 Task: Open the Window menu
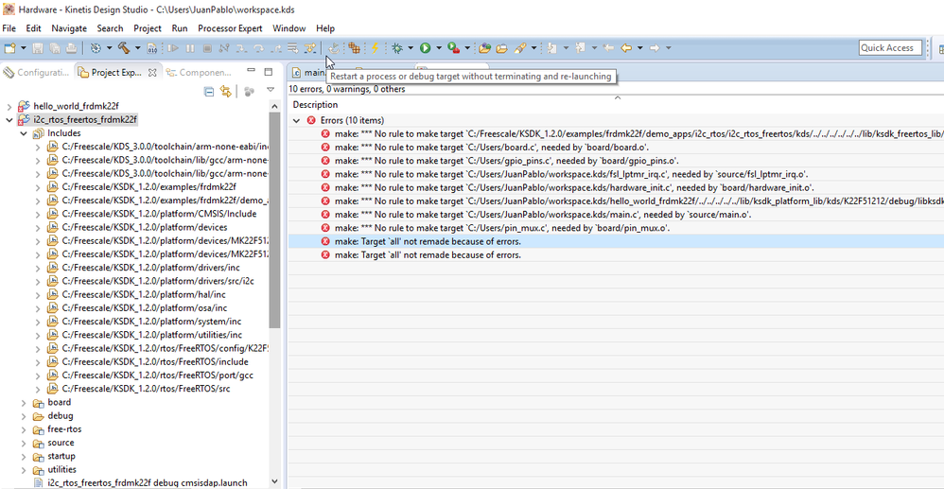[289, 28]
